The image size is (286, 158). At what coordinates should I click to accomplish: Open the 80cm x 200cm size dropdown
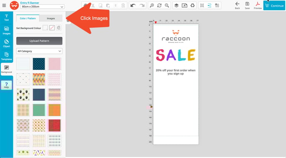pos(42,7)
